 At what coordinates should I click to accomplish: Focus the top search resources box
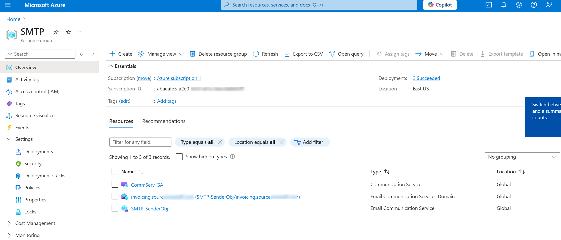click(x=319, y=5)
